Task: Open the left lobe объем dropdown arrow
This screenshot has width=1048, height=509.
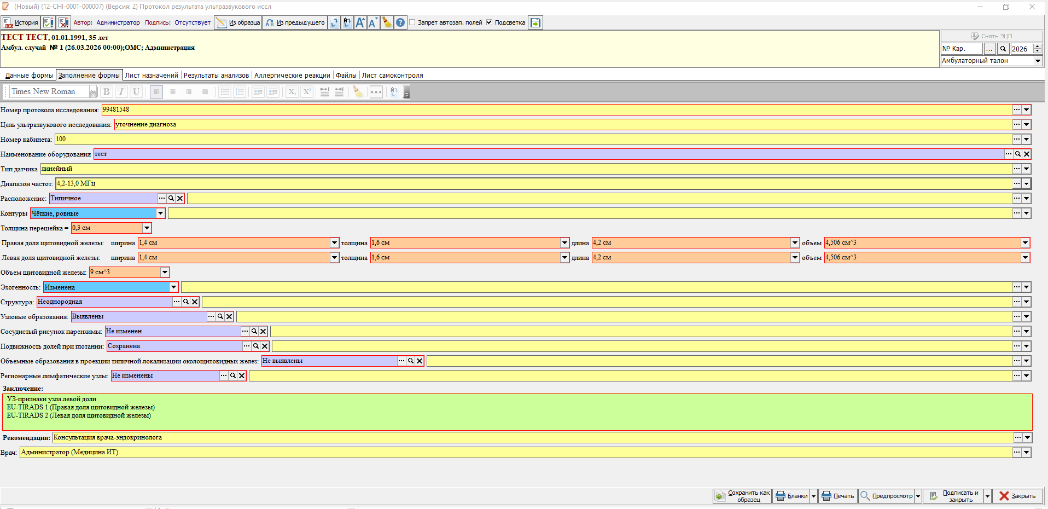Action: pyautogui.click(x=1025, y=257)
